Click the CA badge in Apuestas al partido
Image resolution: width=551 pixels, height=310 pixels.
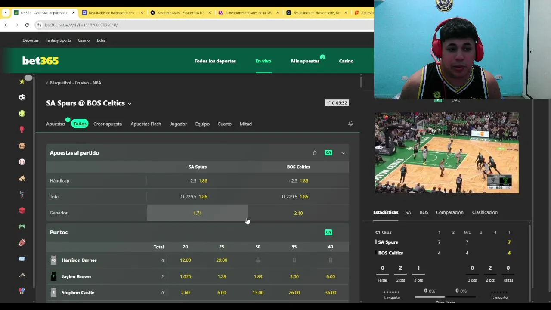328,152
